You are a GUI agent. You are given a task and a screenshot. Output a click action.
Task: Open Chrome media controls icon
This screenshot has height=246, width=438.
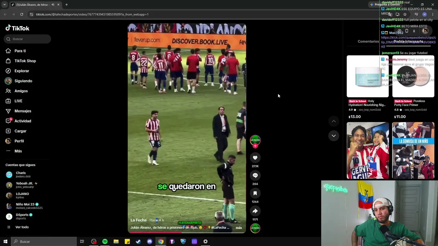(x=416, y=14)
